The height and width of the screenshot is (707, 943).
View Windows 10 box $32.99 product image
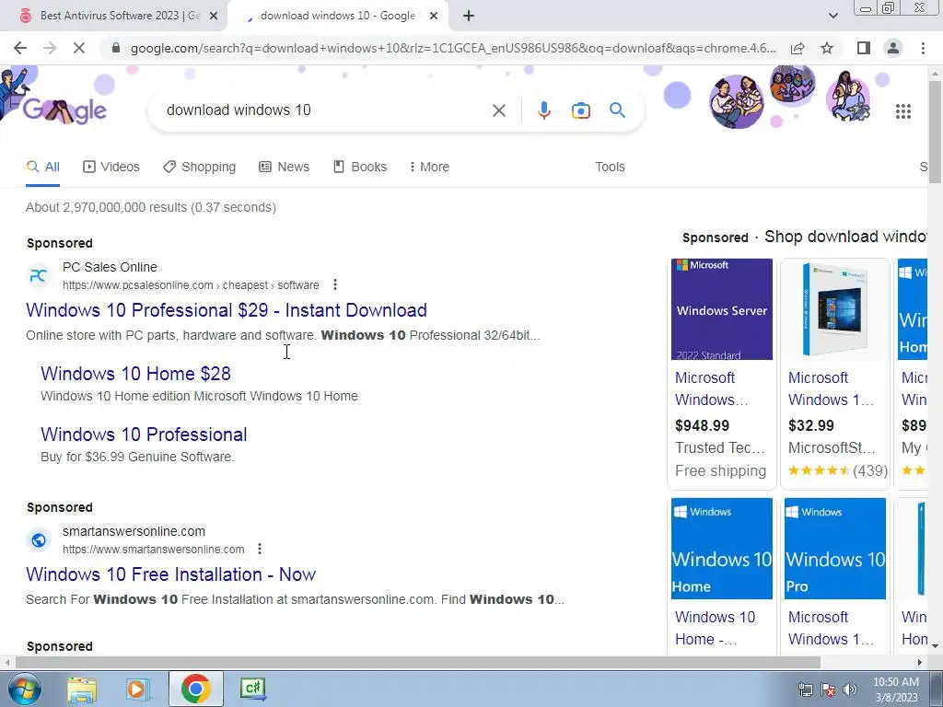(x=834, y=309)
